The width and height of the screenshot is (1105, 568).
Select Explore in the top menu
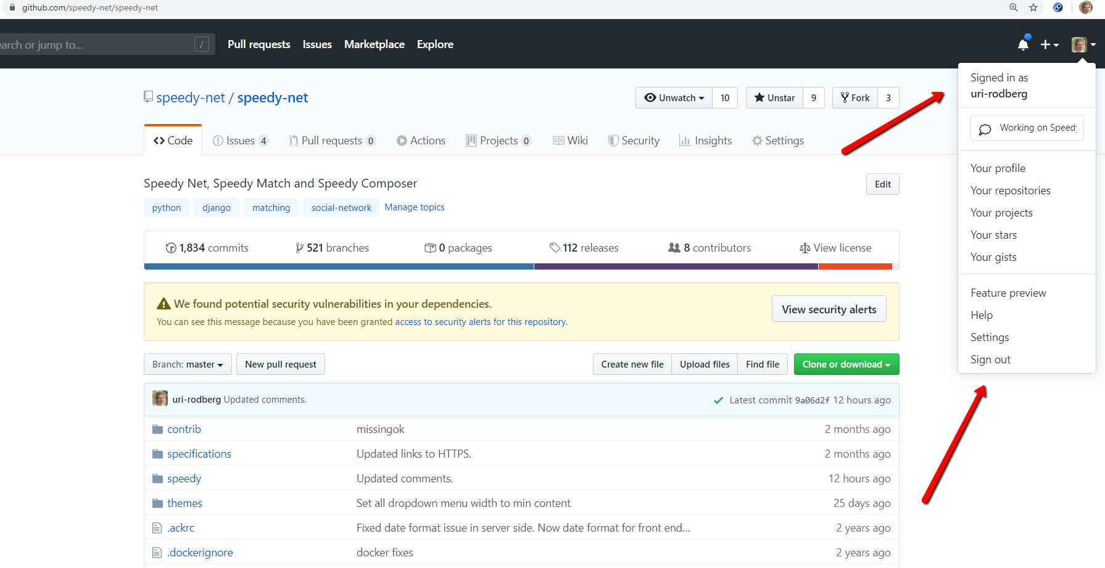tap(435, 44)
